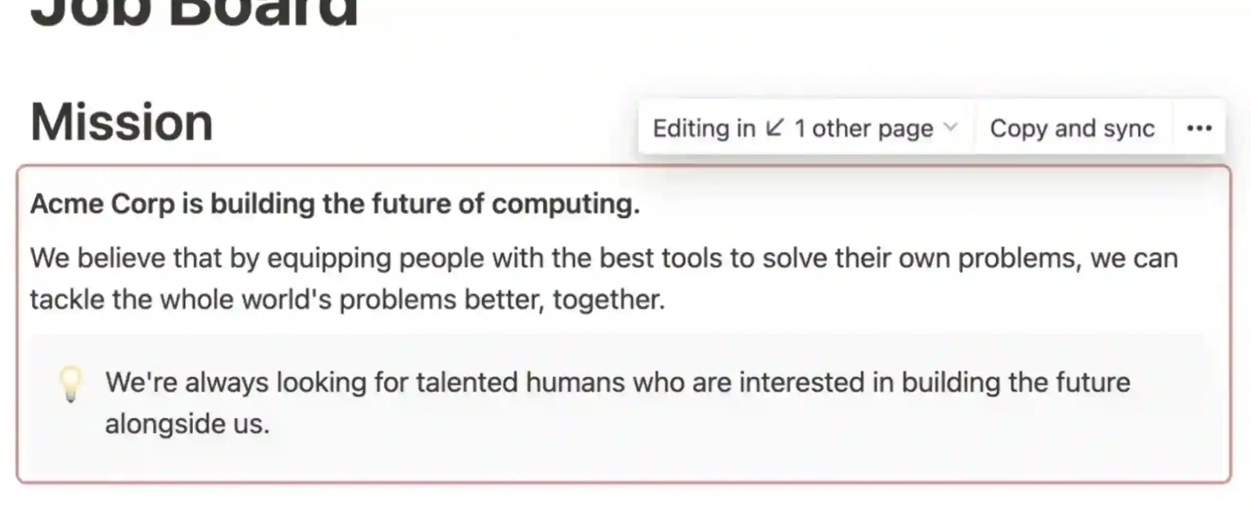Click the "We're always looking for talented" text
1251x513 pixels.
point(618,382)
